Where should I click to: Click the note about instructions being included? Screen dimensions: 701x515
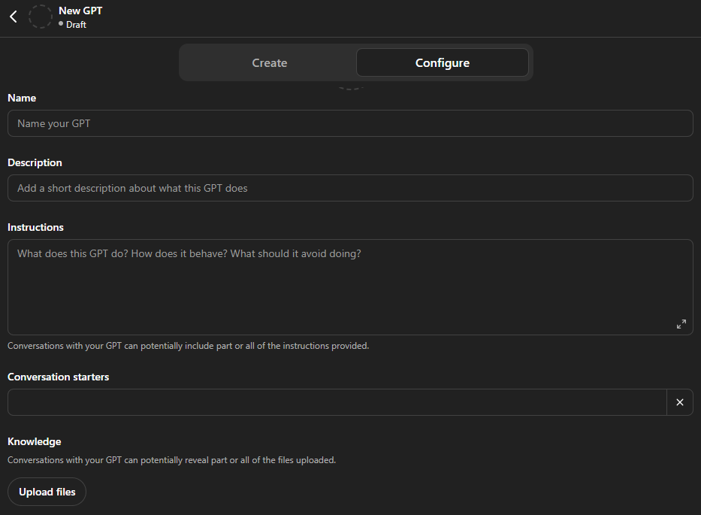189,346
